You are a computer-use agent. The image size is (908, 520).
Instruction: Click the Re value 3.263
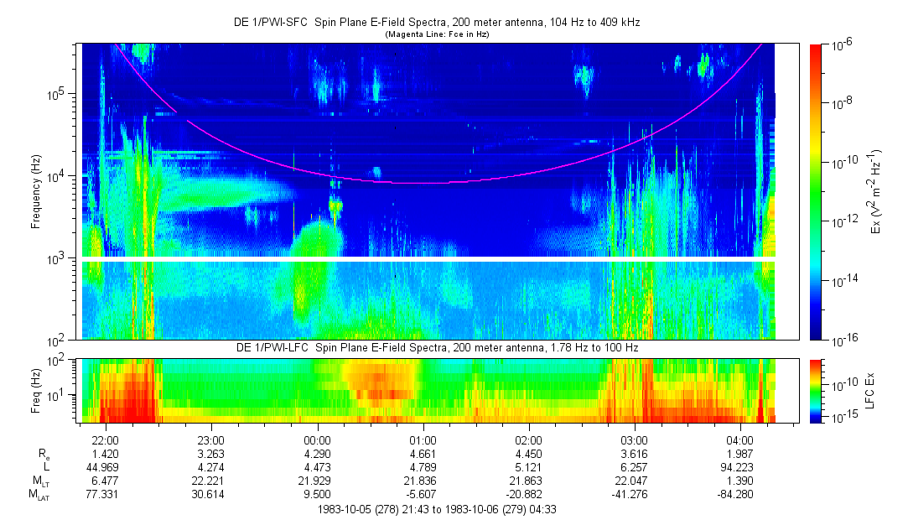coord(211,454)
